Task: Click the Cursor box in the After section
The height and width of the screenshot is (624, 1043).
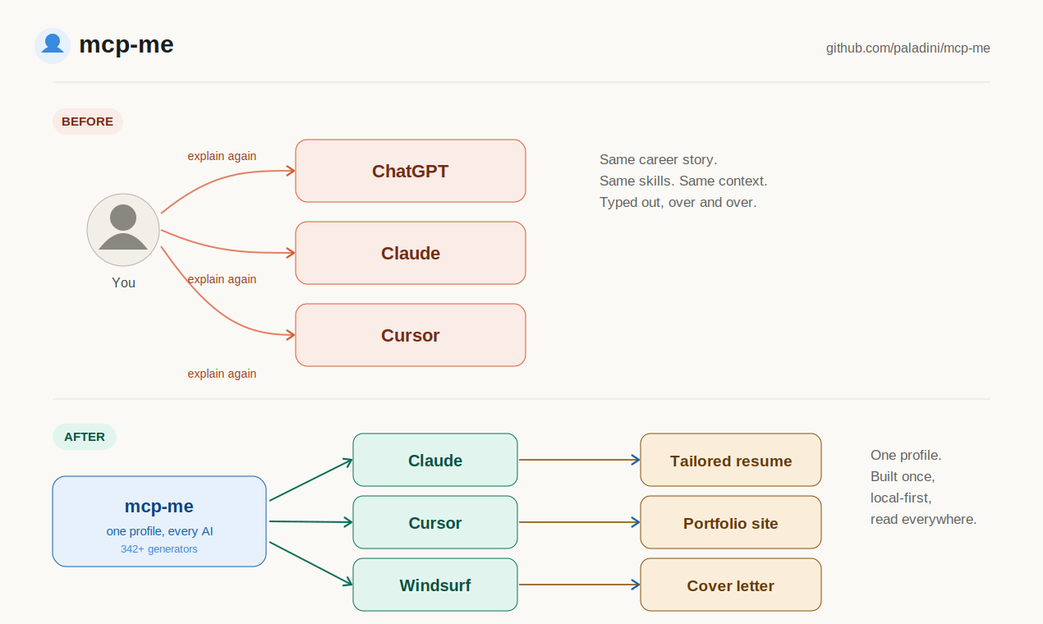Action: 435,522
